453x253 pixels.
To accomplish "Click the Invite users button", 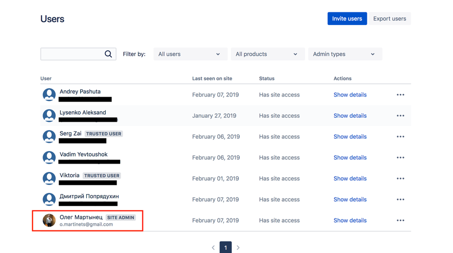I will pyautogui.click(x=347, y=19).
